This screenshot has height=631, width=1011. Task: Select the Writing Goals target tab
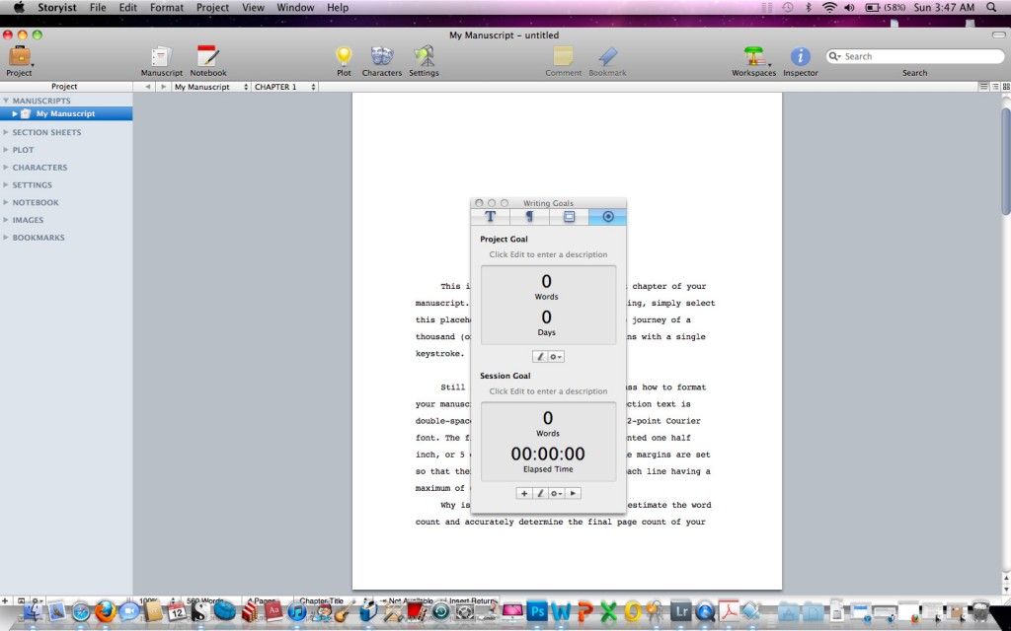607,217
